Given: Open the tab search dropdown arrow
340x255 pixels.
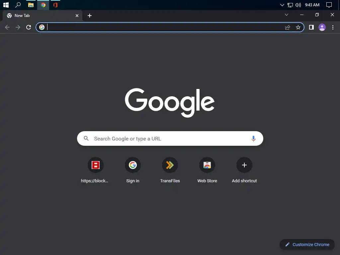Looking at the screenshot, I should tap(287, 15).
